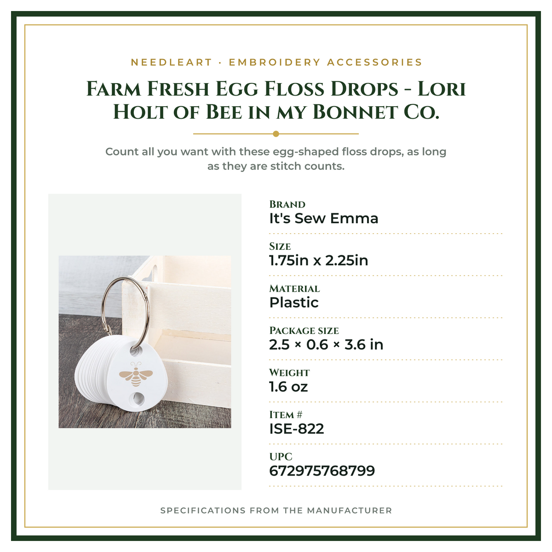This screenshot has width=552, height=552.
Task: Click the product description text
Action: pyautogui.click(x=276, y=159)
